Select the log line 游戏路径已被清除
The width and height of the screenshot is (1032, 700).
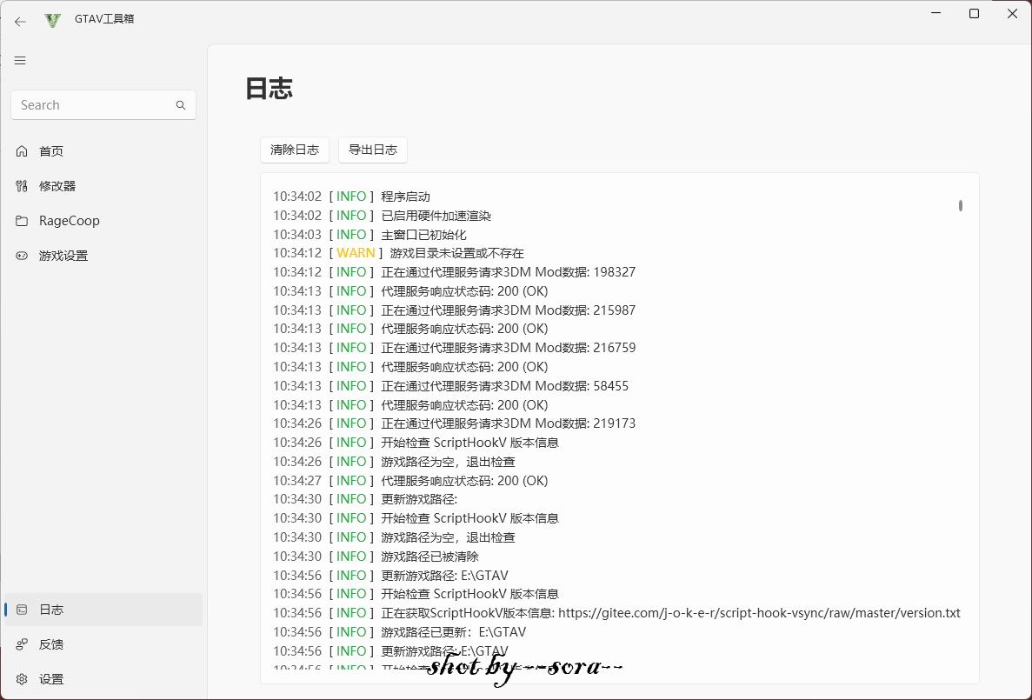pyautogui.click(x=376, y=557)
